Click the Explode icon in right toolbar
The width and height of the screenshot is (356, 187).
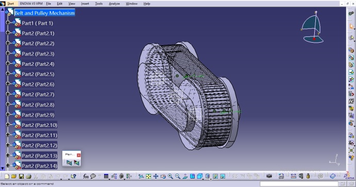351,150
